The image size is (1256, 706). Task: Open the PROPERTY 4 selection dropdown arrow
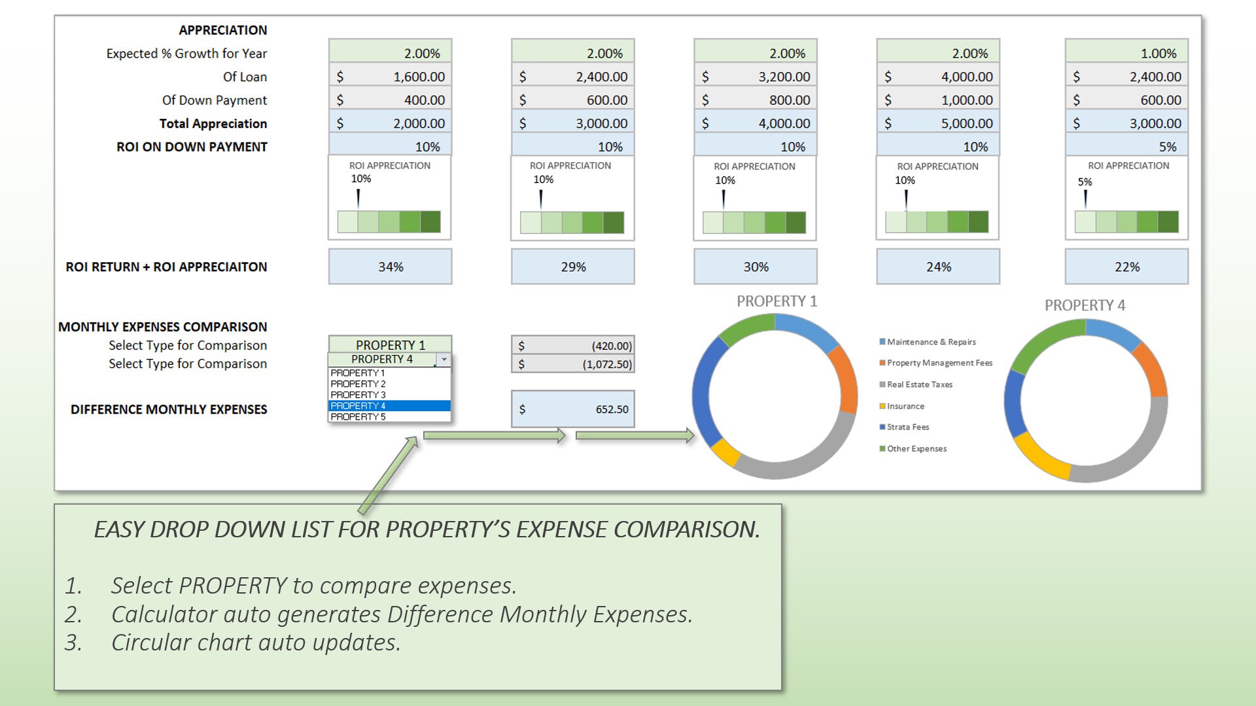[x=443, y=360]
